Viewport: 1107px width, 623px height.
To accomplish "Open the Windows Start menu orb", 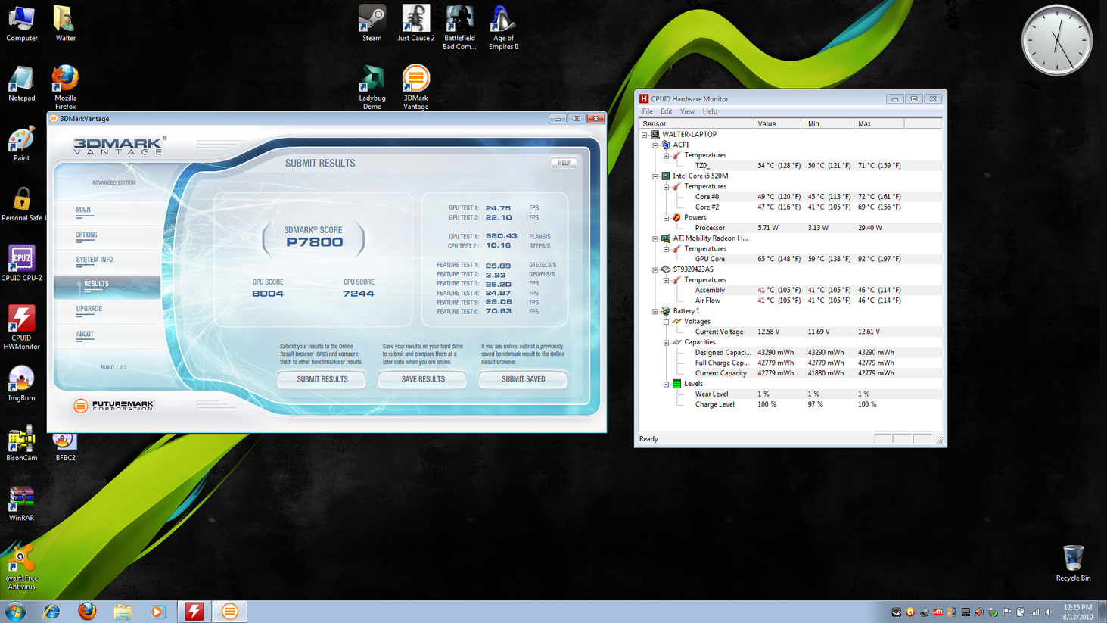I will point(15,611).
